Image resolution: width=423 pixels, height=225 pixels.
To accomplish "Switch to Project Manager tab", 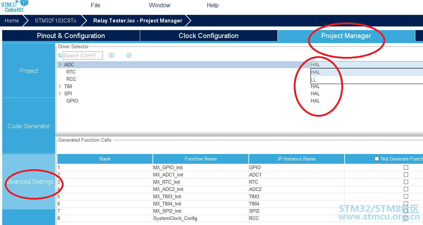I will 346,36.
